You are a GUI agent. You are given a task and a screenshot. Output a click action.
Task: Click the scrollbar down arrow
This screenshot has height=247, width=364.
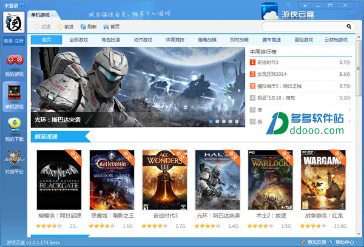click(x=359, y=235)
